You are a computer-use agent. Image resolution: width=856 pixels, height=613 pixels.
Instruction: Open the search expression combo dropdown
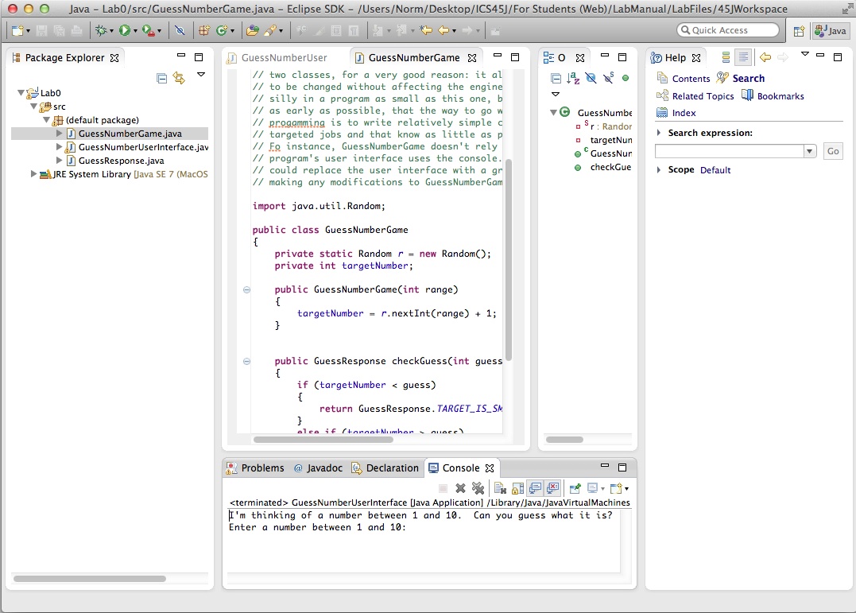coord(810,151)
